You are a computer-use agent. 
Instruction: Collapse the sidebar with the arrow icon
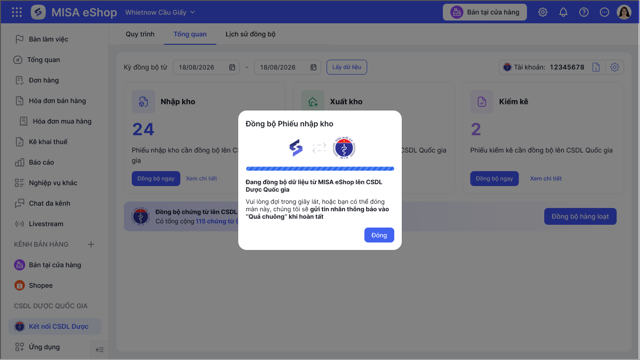pos(100,350)
